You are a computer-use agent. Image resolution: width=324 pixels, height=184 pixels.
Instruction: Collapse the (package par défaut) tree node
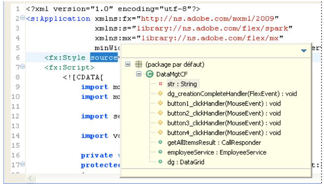click(x=128, y=64)
